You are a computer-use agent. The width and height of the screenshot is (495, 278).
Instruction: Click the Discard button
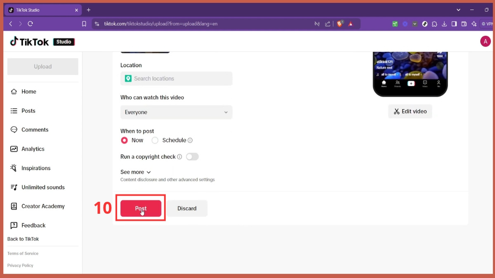(x=187, y=208)
